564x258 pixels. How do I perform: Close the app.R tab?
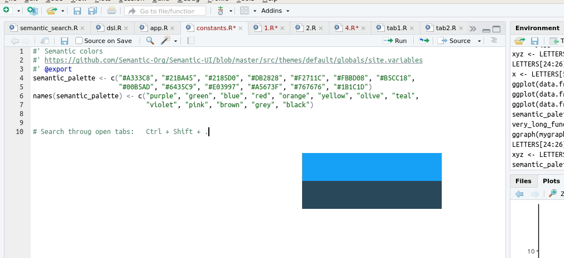[x=173, y=28]
